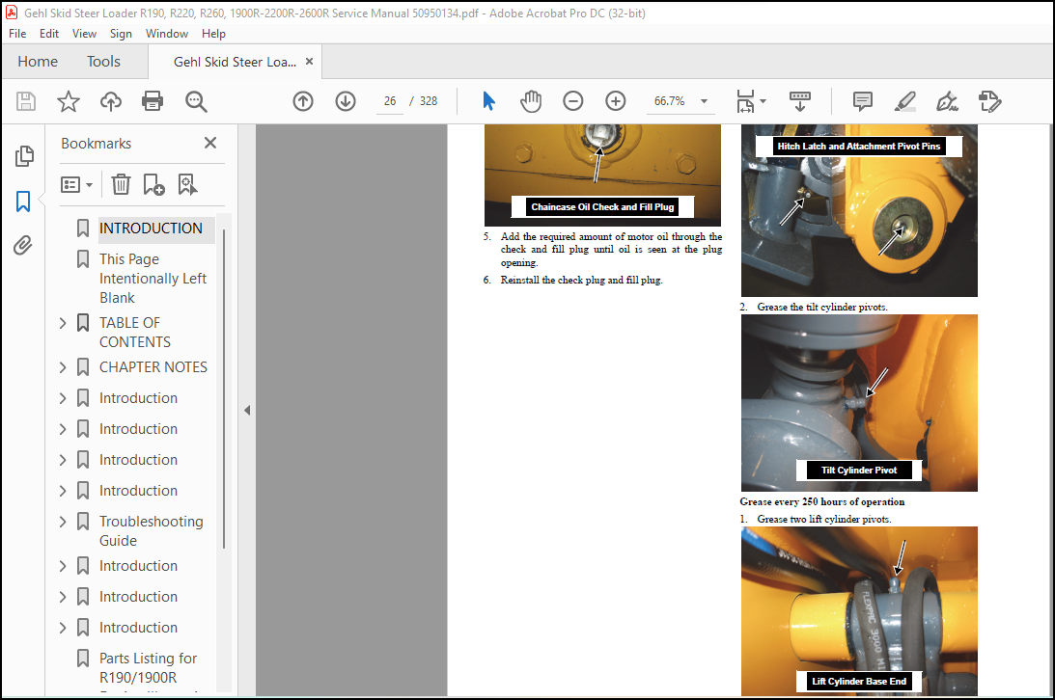Expand the Introduction bookmark directly below CHAPTER NOTES
Viewport: 1055px width, 700px height.
63,398
